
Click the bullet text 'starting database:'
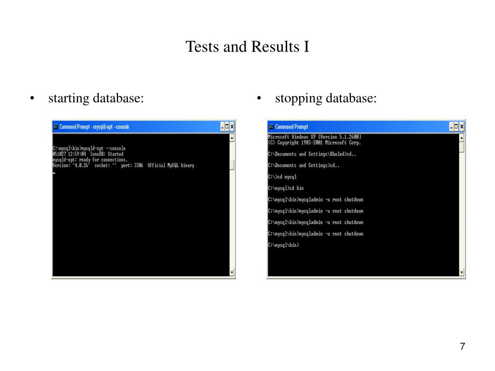tap(96, 98)
